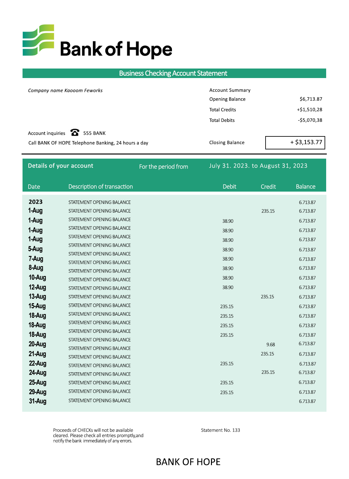Click the 9.68 credit entry
The width and height of the screenshot is (349, 479).
(x=271, y=344)
